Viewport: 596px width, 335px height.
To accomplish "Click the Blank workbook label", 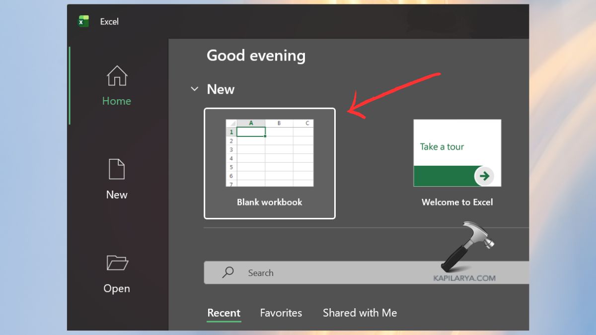I will coord(270,202).
